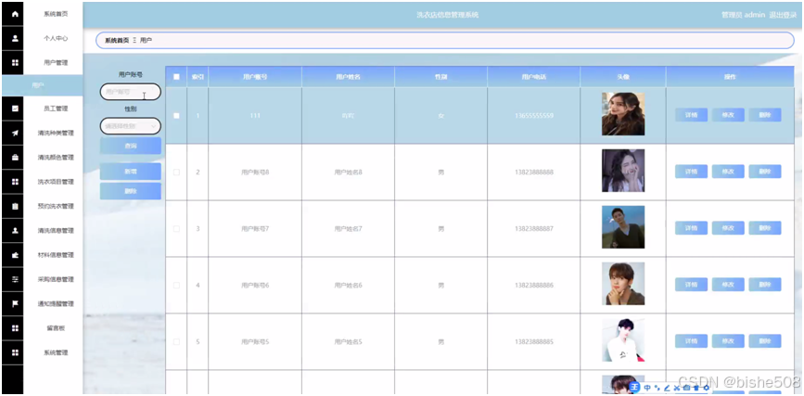Click the punctuation icon in the input method bar

[657, 388]
